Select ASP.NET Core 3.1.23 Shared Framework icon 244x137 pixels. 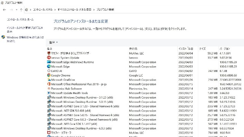point(49,106)
